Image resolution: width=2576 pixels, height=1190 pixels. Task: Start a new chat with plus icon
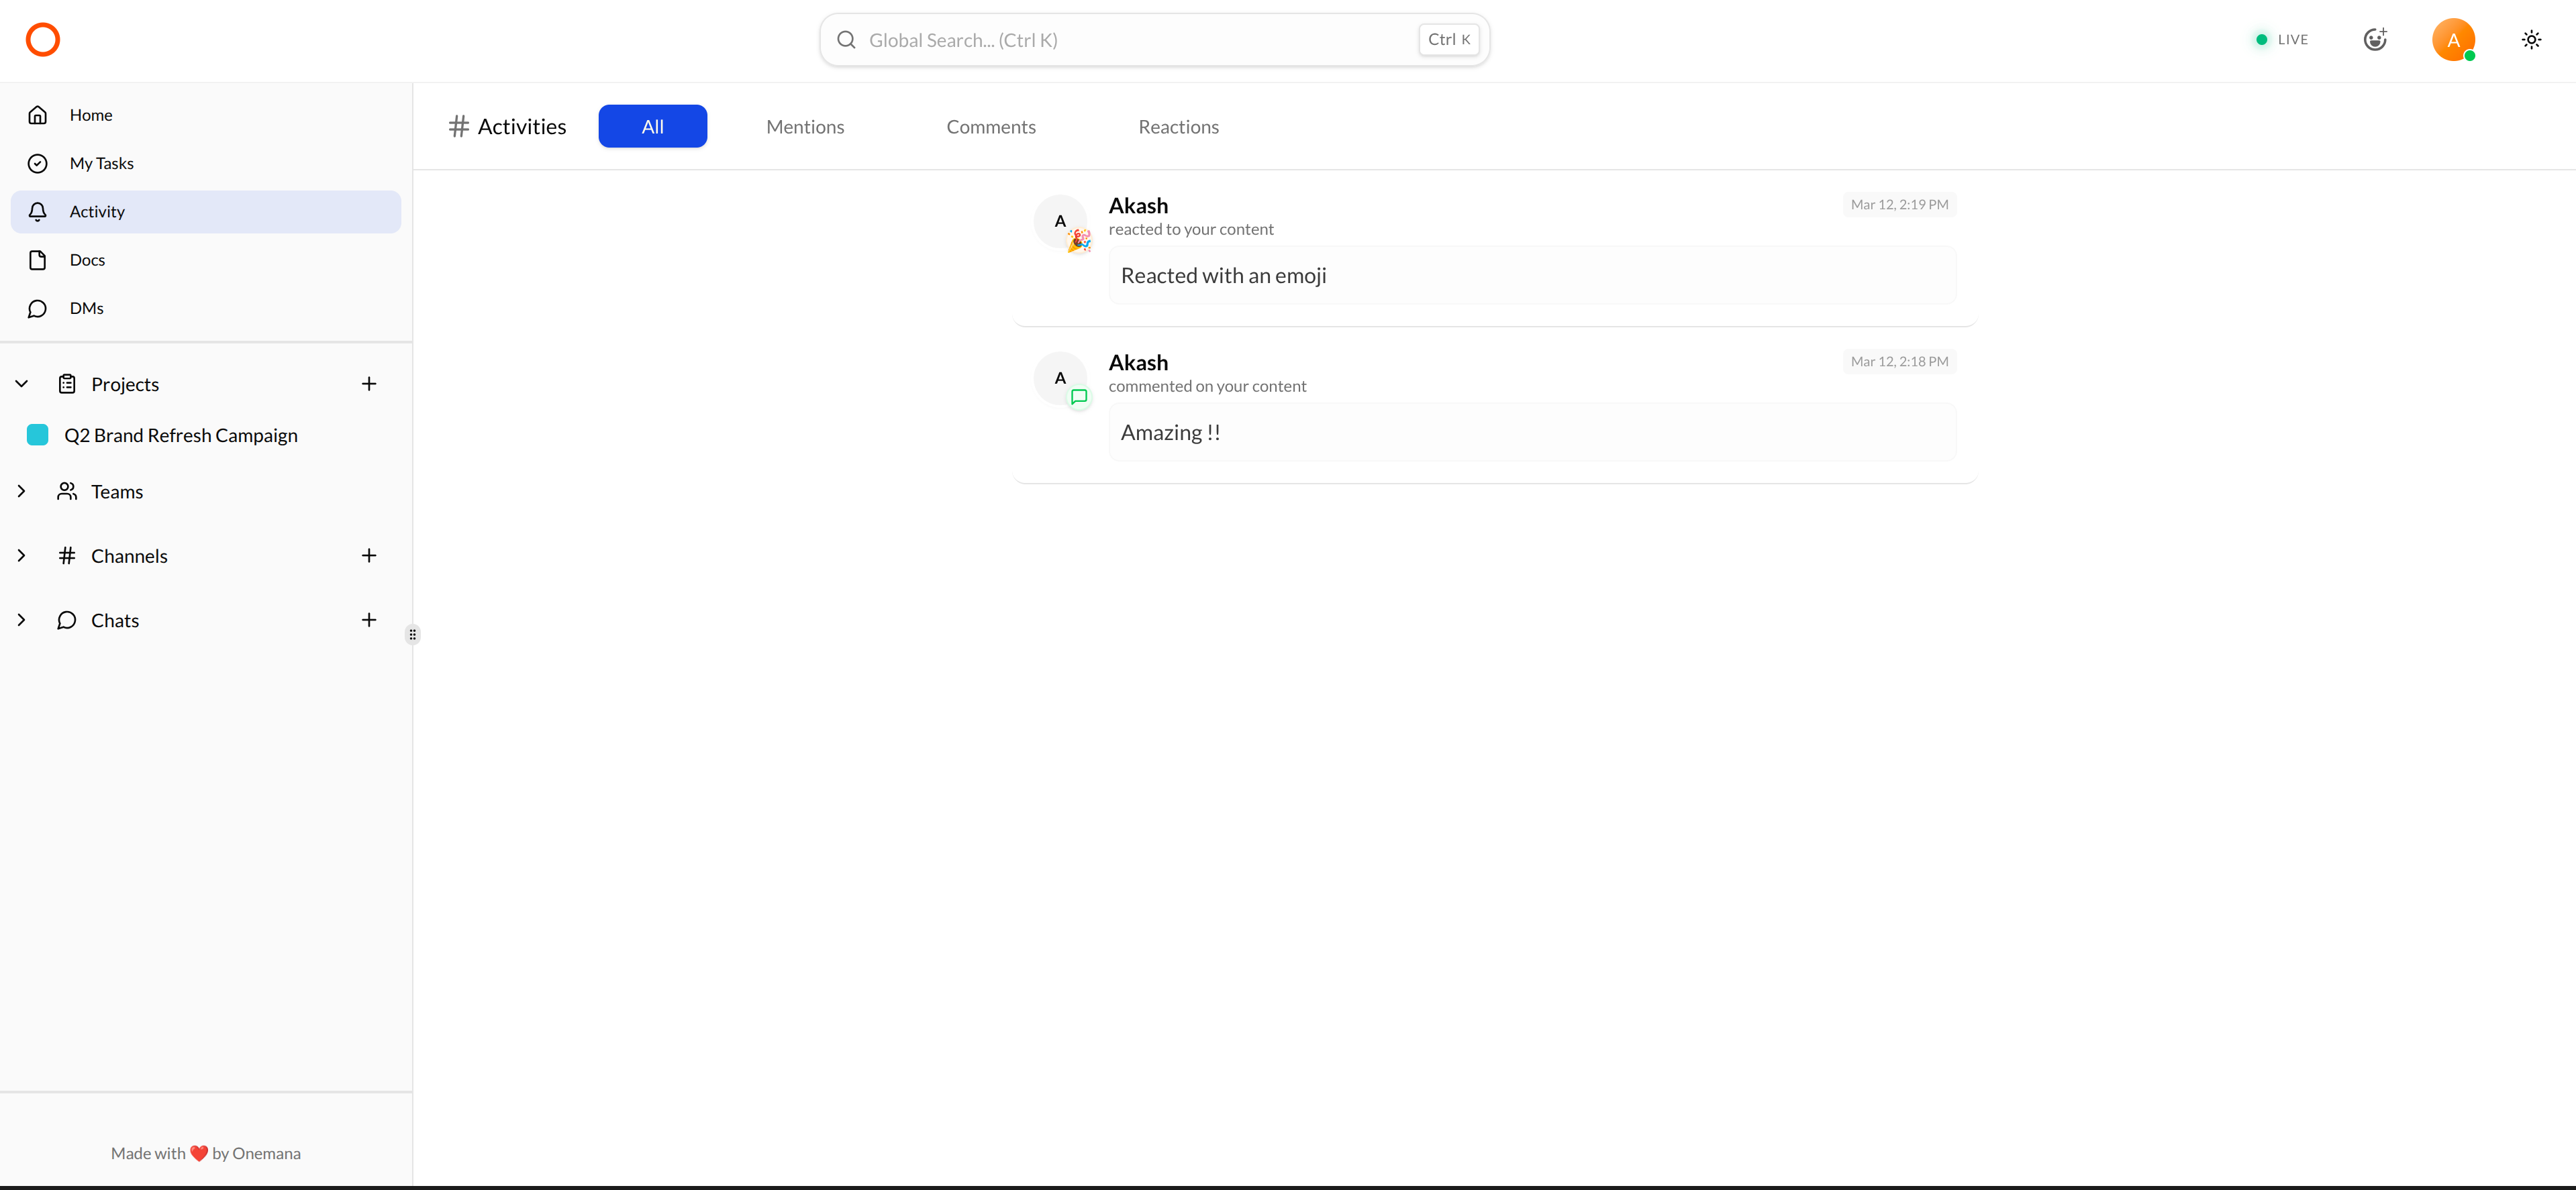(369, 620)
